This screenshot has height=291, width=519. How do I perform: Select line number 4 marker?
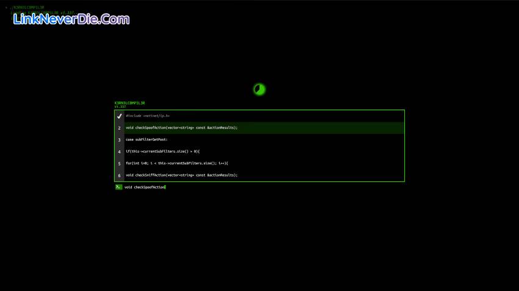(x=119, y=152)
